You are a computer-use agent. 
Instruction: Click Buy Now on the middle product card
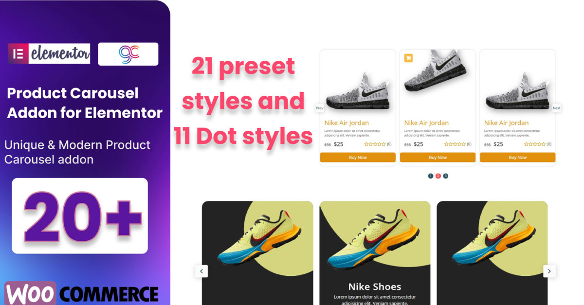438,158
